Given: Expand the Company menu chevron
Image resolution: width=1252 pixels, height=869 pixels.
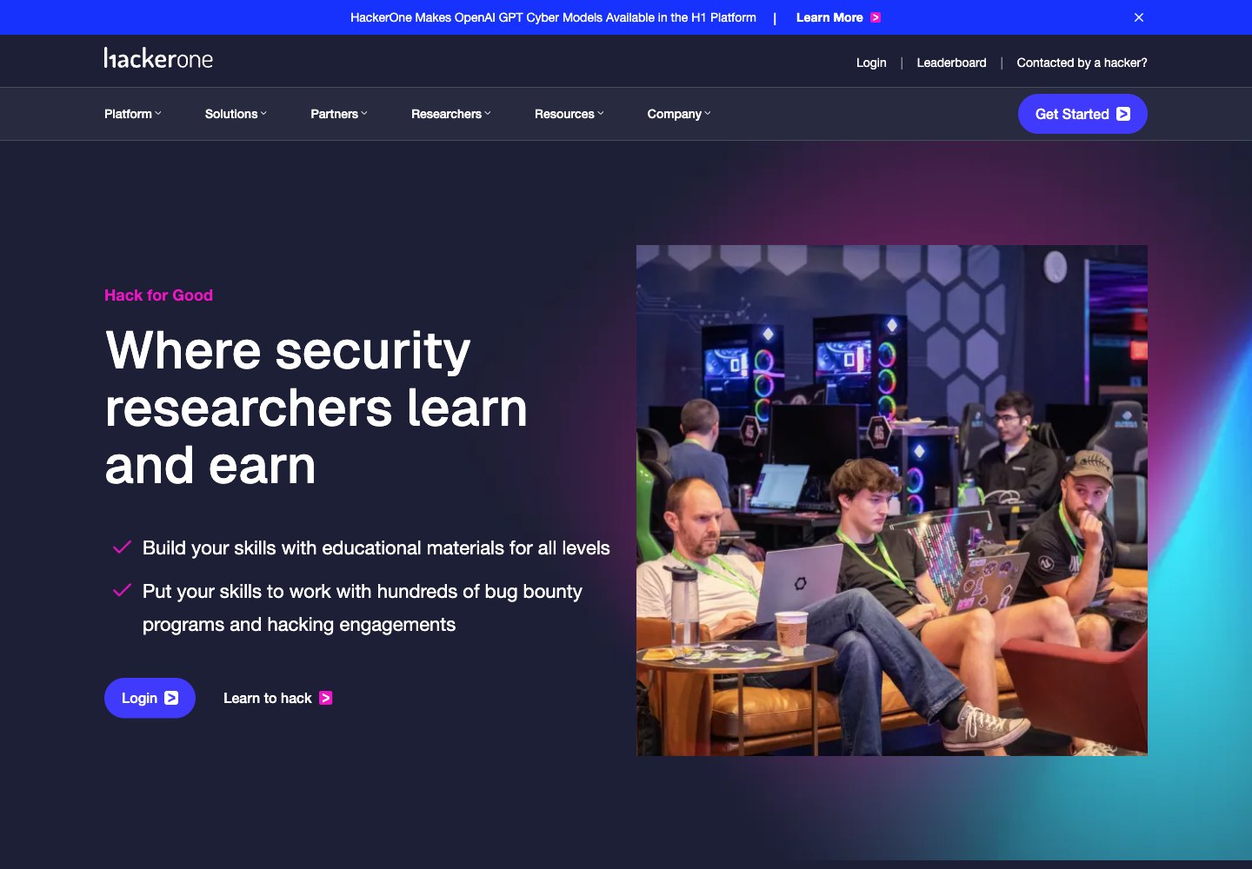Looking at the screenshot, I should click(708, 114).
